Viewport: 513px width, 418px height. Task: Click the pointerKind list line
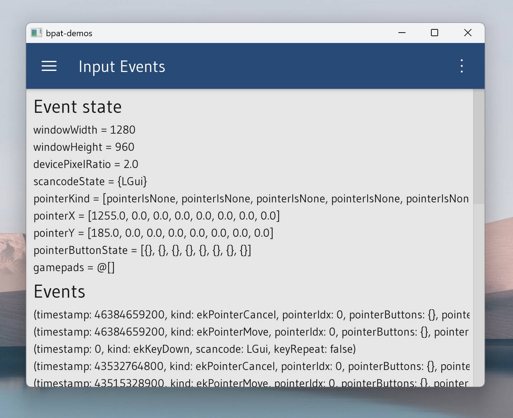[x=251, y=198]
